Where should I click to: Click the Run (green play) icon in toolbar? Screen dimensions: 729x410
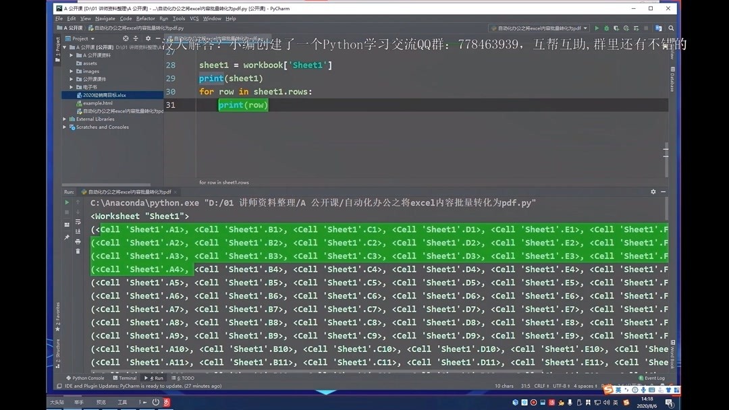tap(597, 28)
